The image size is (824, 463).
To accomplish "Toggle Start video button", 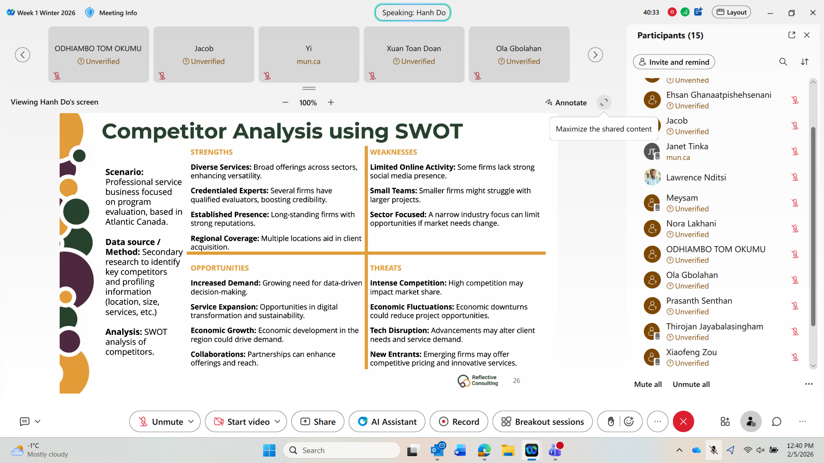I will pos(242,422).
